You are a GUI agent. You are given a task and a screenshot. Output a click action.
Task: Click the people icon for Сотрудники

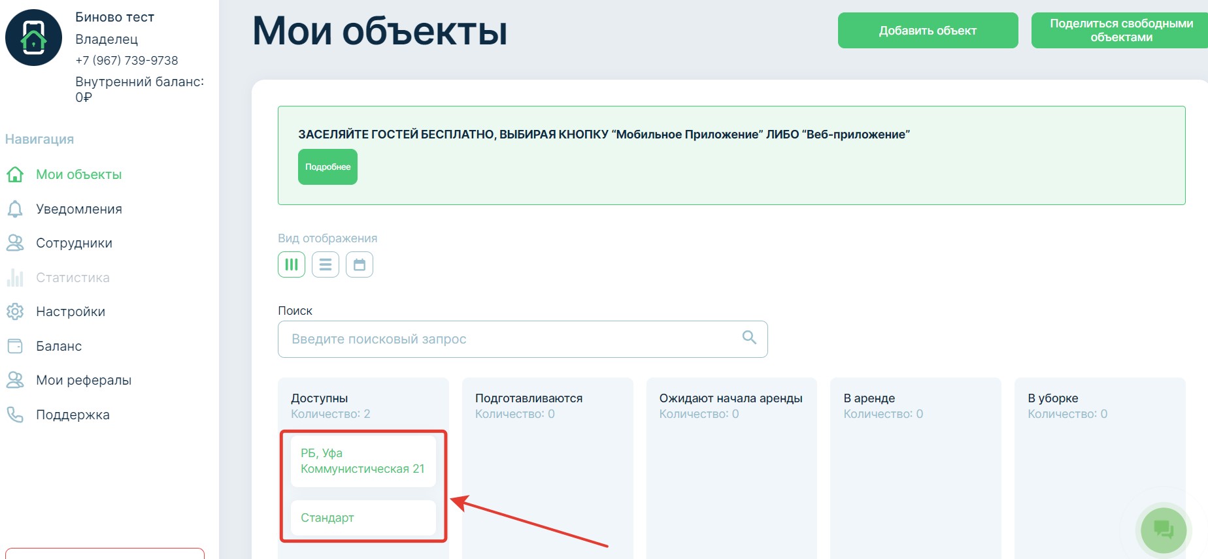15,243
